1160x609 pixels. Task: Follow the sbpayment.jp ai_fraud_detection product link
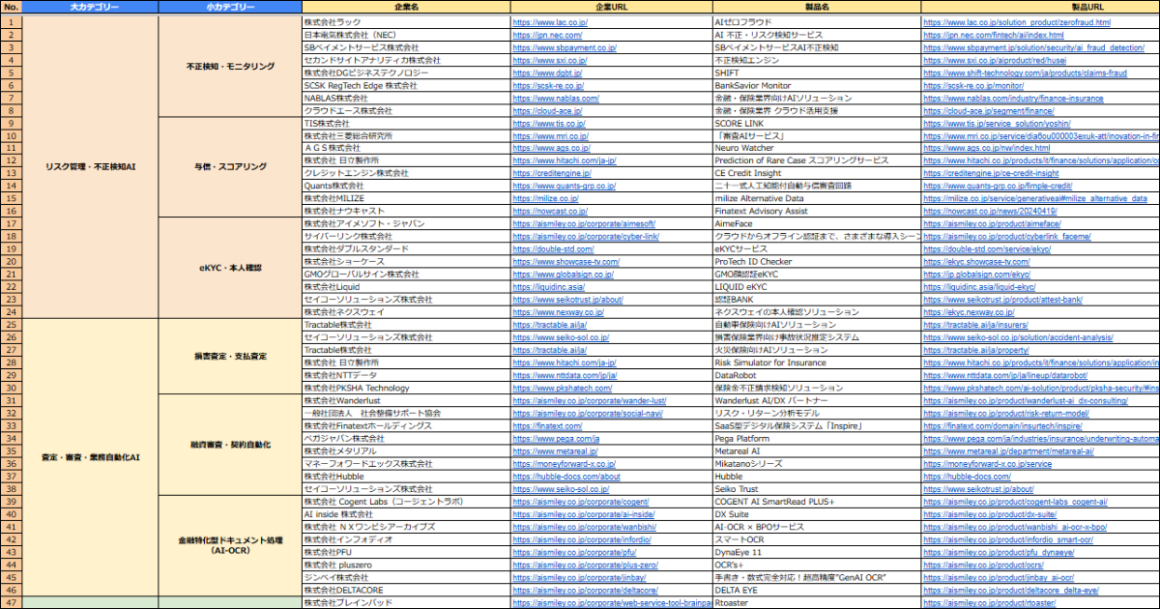tap(1034, 46)
